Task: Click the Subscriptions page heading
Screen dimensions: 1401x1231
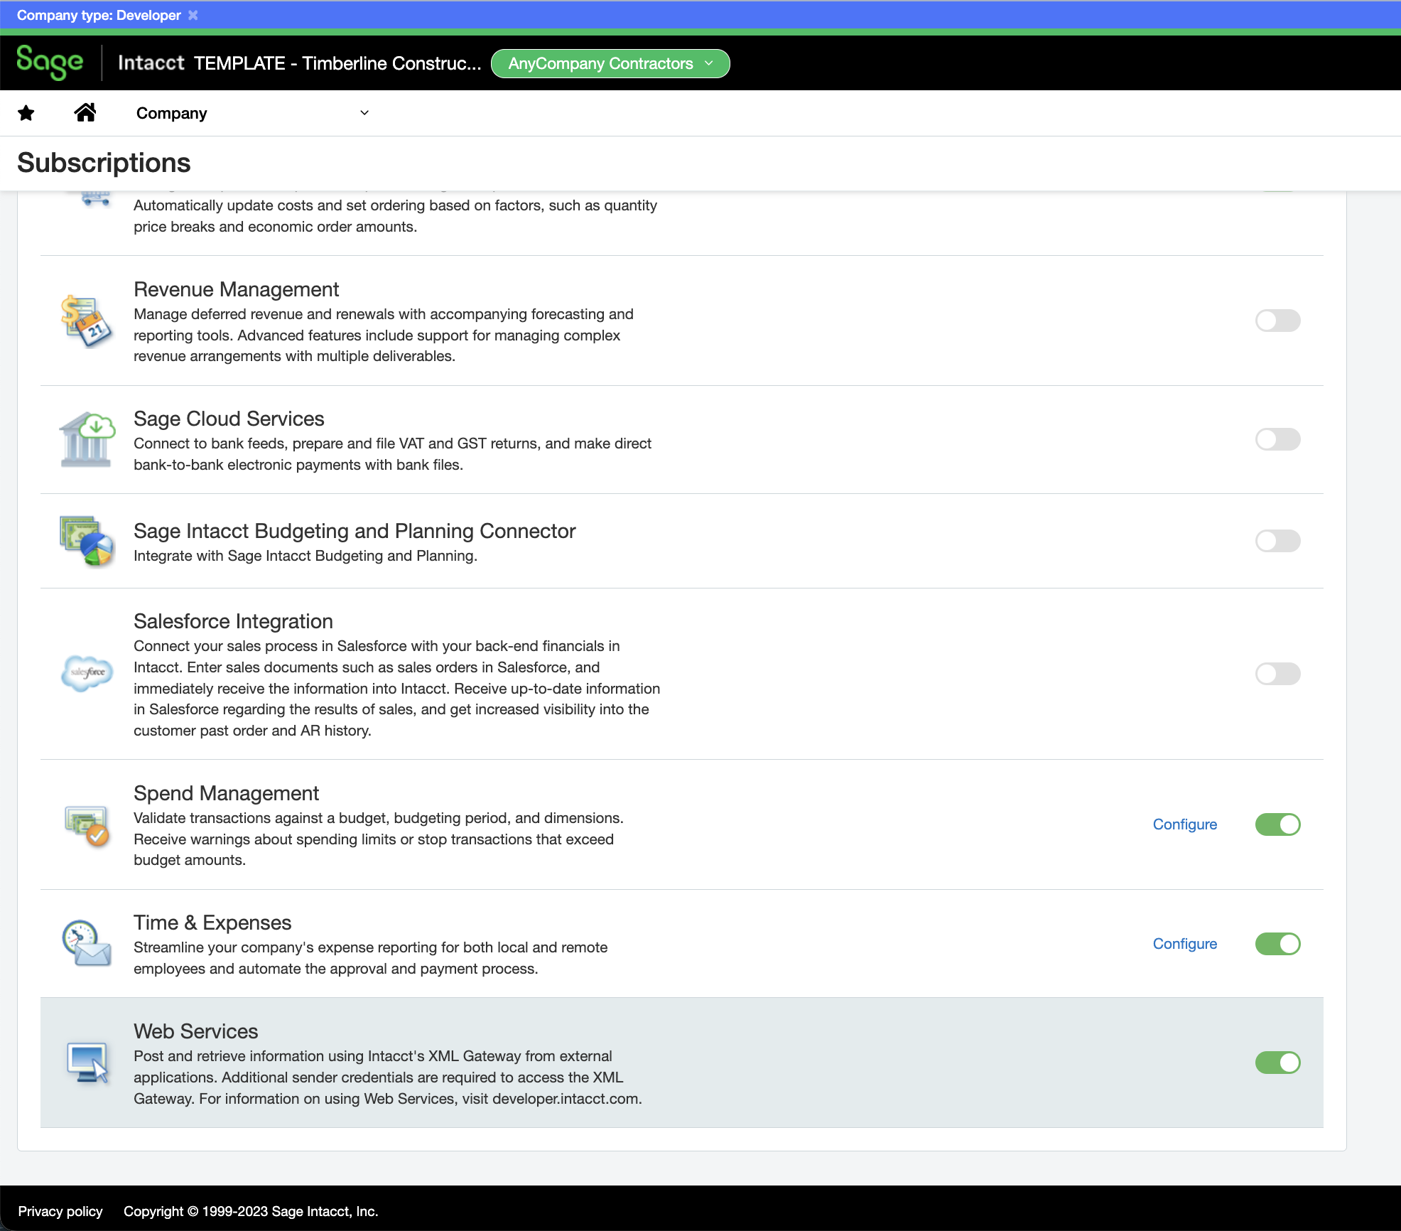Action: [x=104, y=163]
